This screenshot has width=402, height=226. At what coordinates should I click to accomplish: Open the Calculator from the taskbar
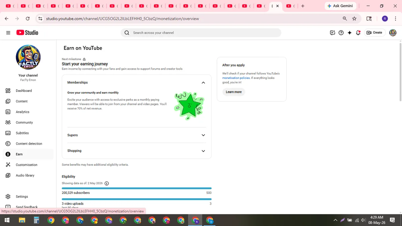(37, 220)
